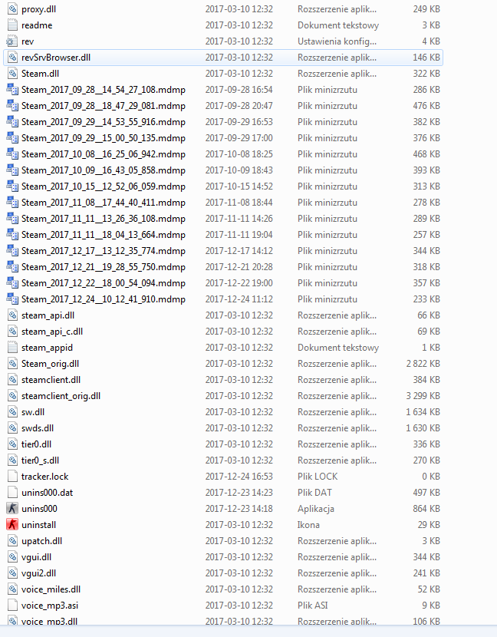Image resolution: width=497 pixels, height=637 pixels.
Task: Select Steam_2017_12_24__10_12_41_910.mdmp file name
Action: (x=104, y=299)
